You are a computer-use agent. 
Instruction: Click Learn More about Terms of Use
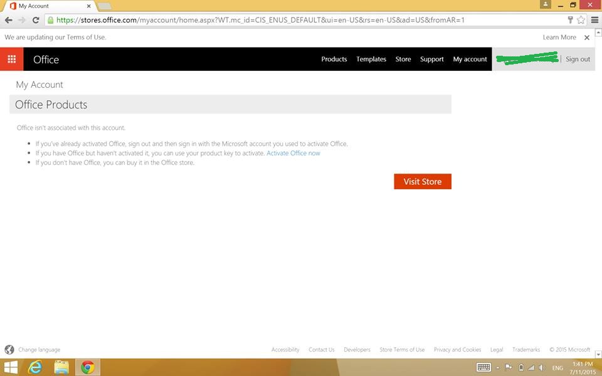(559, 37)
